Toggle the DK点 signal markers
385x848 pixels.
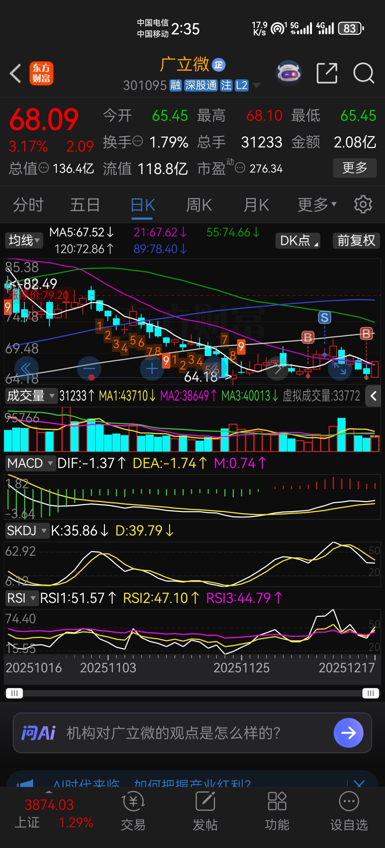click(x=298, y=241)
